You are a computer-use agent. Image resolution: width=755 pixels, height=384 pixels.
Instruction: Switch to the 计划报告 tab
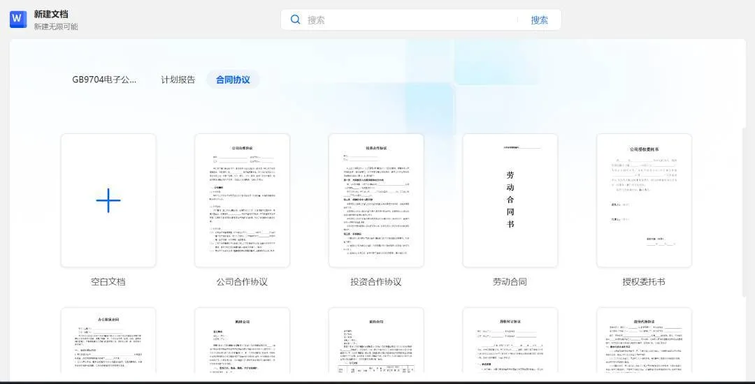[178, 80]
